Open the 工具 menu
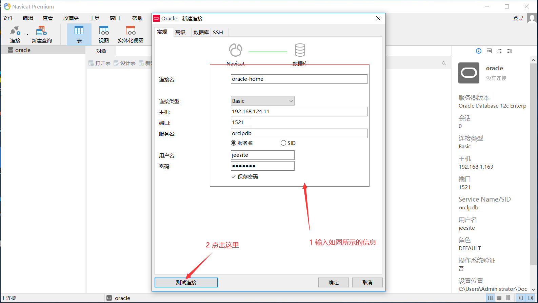Viewport: 538px width, 303px height. 95,18
